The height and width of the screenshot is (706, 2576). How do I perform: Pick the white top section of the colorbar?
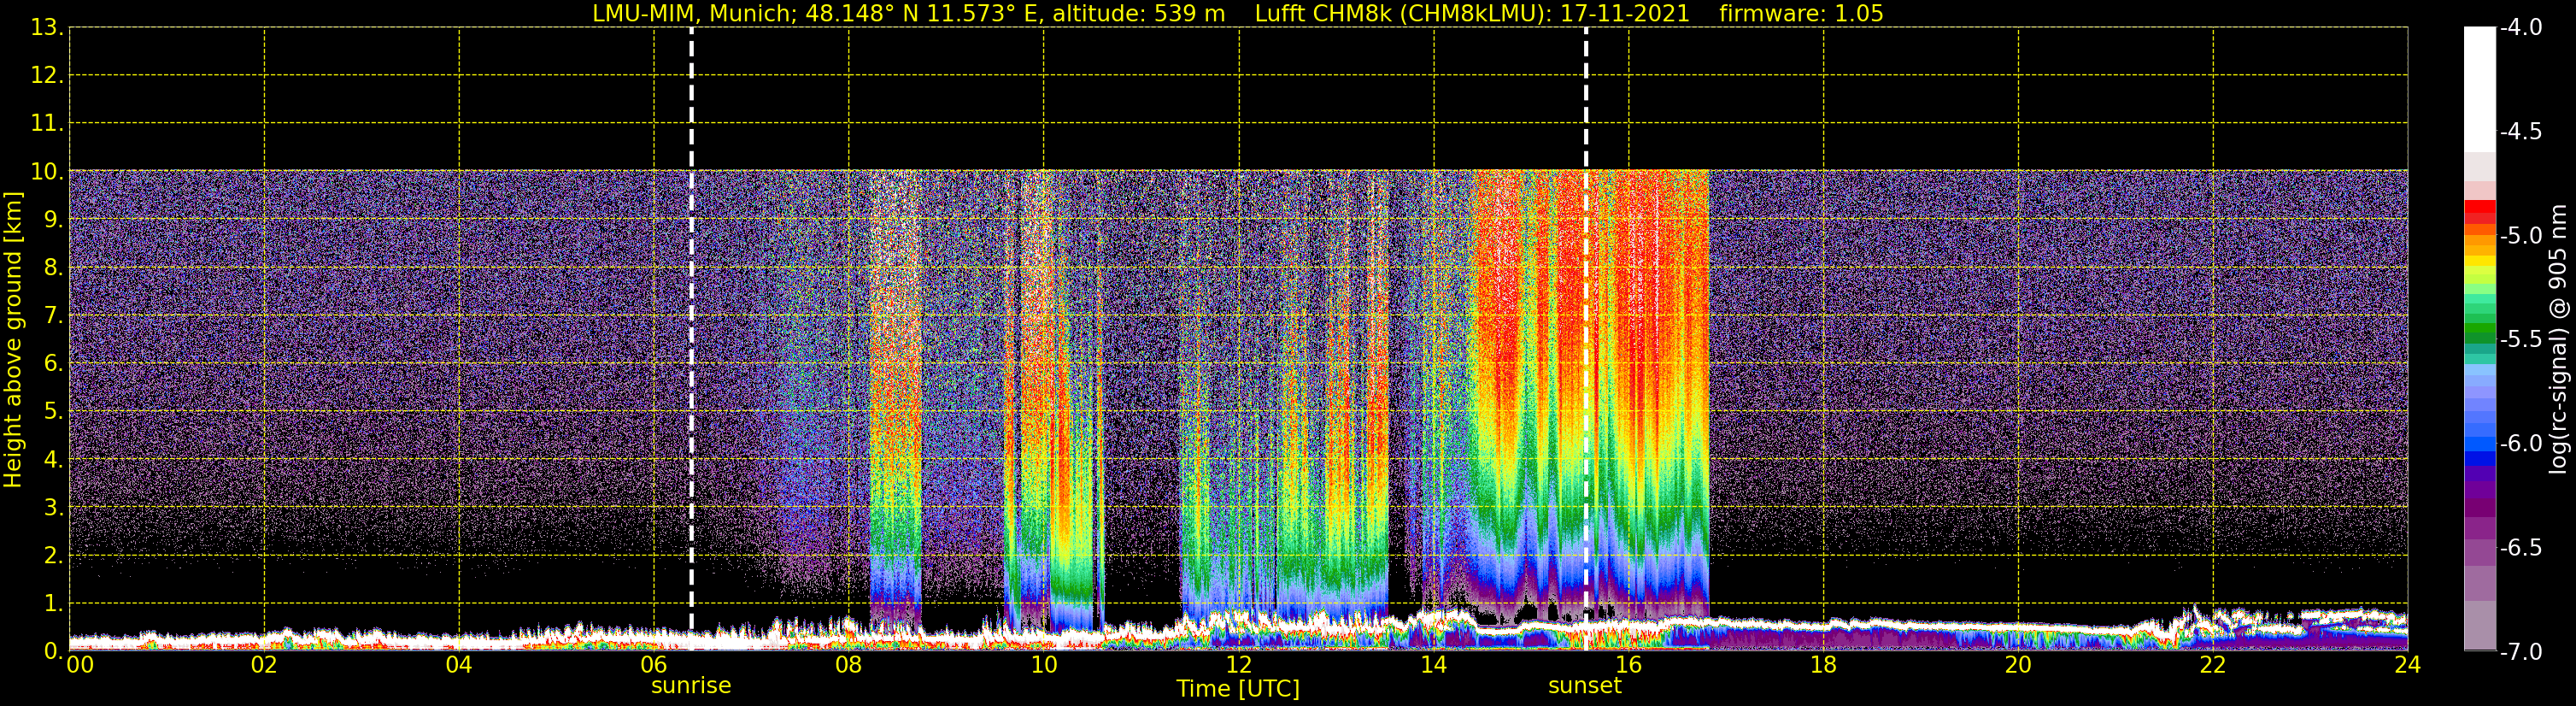point(2480,90)
